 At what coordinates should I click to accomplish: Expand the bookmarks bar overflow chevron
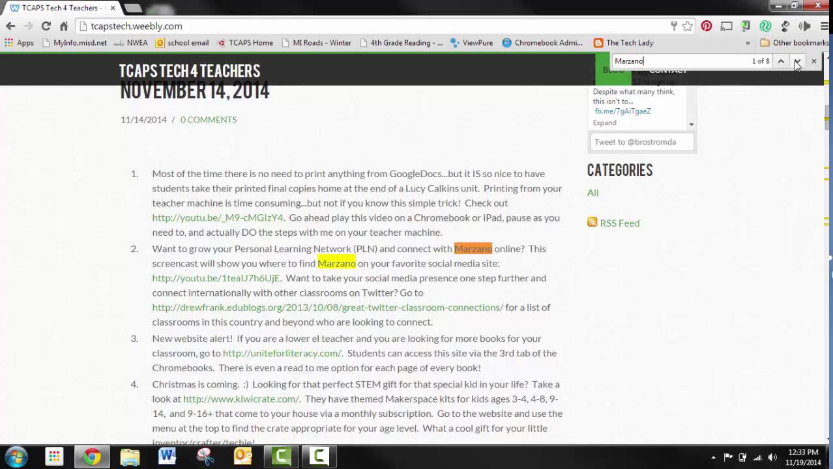(x=748, y=43)
